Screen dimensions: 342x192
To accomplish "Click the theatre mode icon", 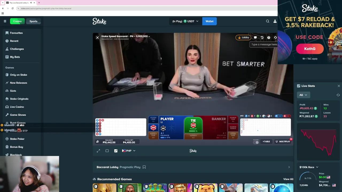I will point(107,151).
